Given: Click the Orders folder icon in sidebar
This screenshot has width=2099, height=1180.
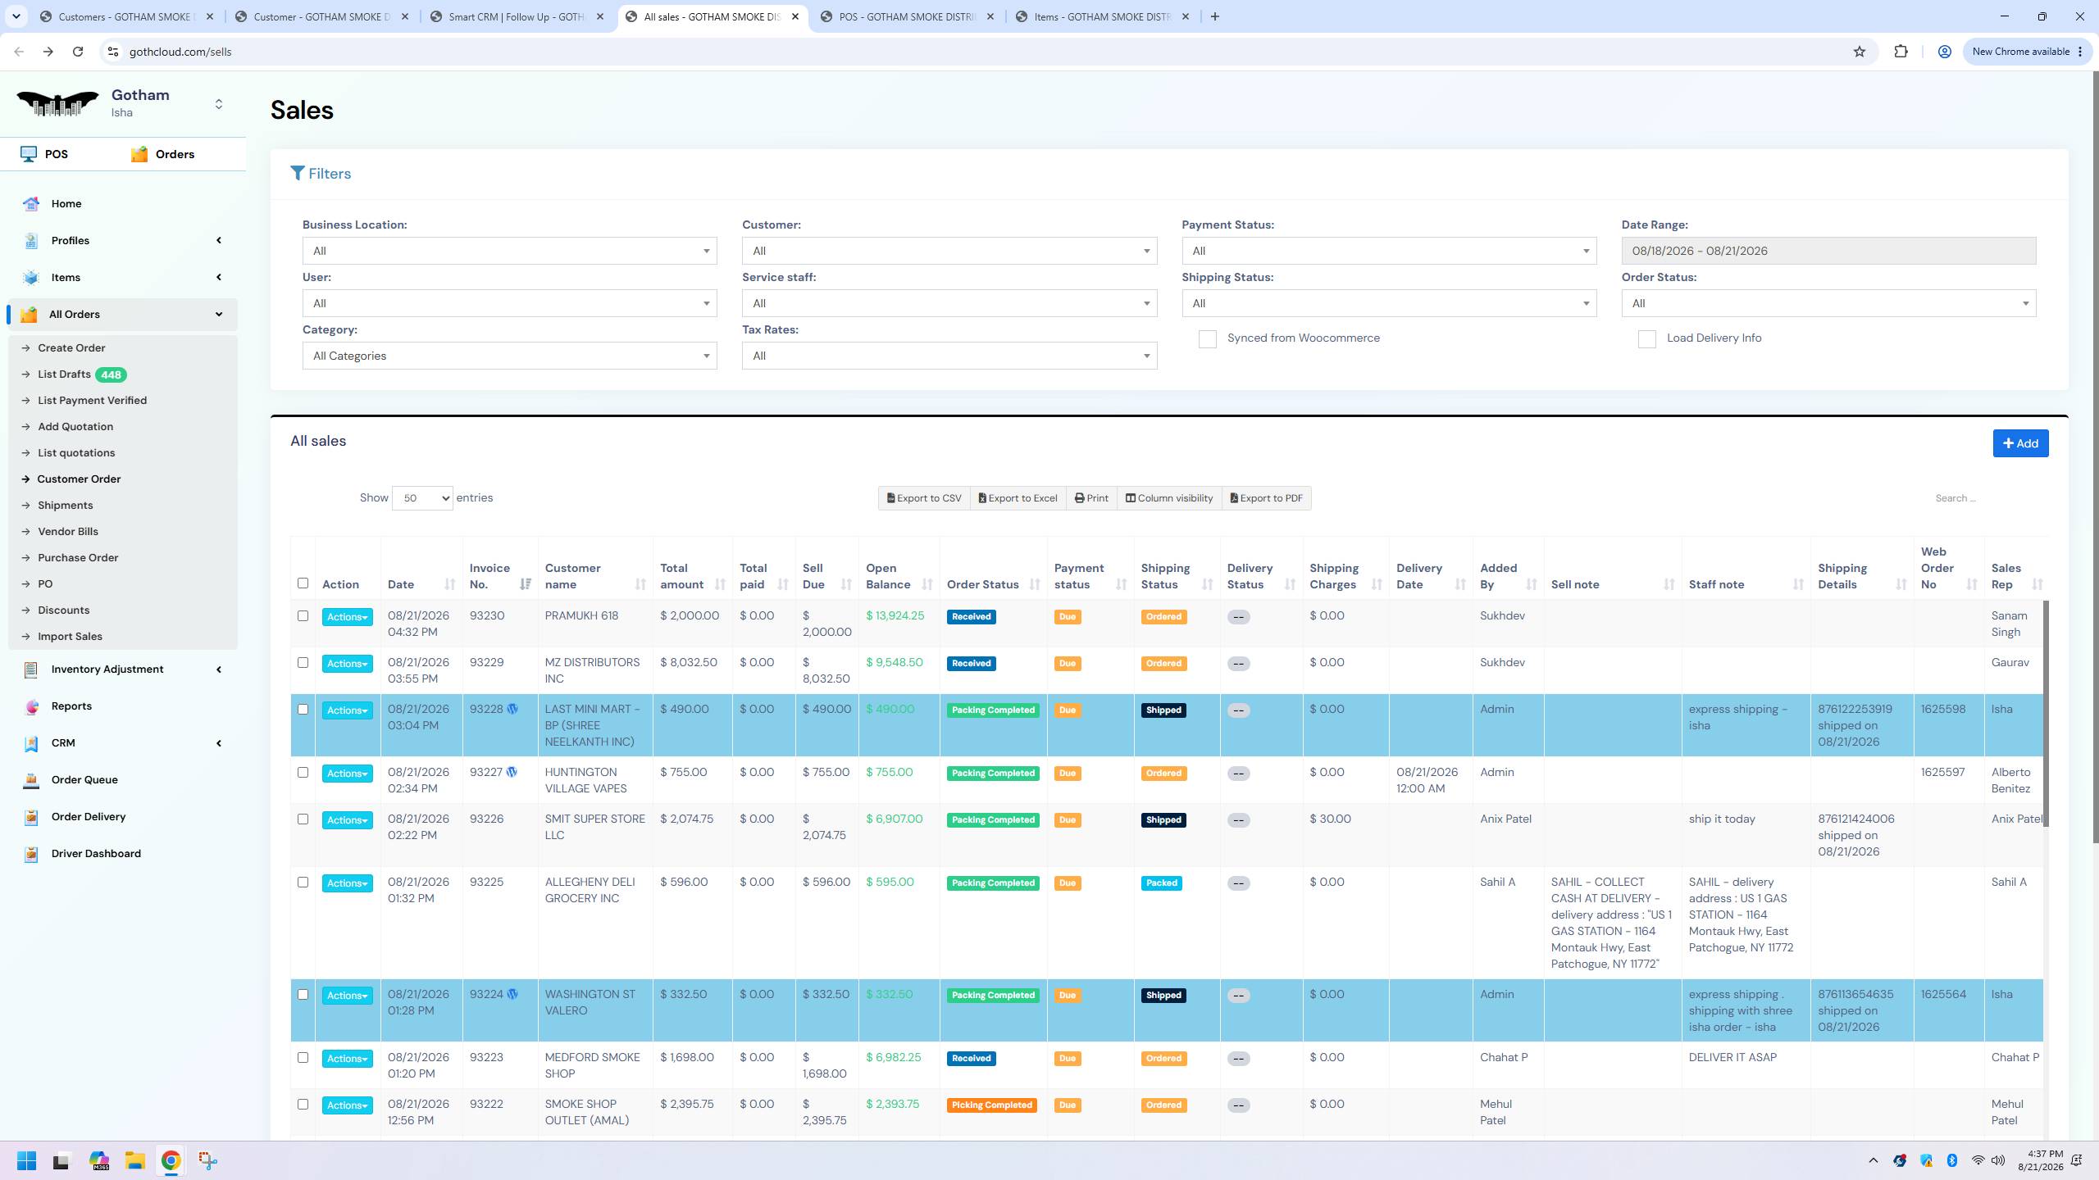Looking at the screenshot, I should [139, 154].
